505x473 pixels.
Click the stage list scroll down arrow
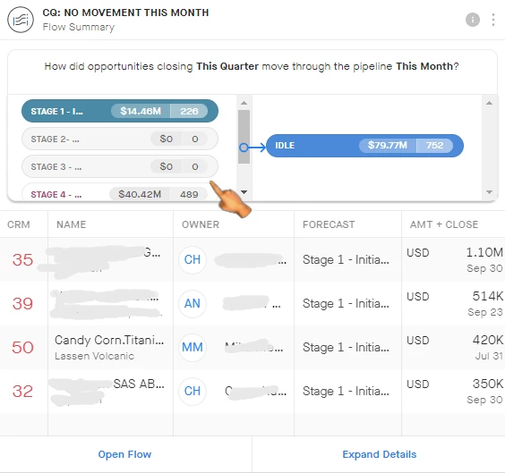tap(244, 192)
